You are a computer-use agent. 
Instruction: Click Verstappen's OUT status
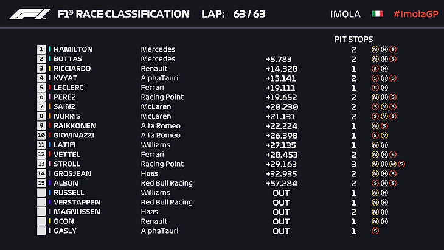[281, 203]
